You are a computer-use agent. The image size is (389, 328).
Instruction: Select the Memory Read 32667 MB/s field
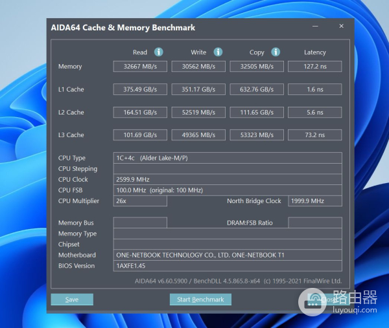140,66
